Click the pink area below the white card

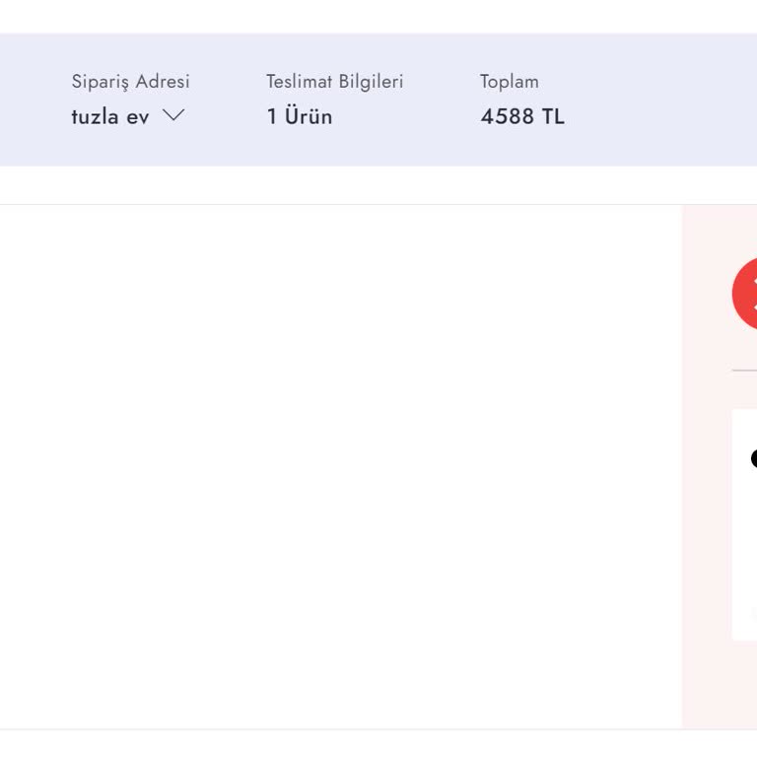(729, 685)
